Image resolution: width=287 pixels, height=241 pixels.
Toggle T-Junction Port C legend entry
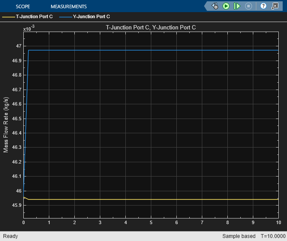point(34,17)
